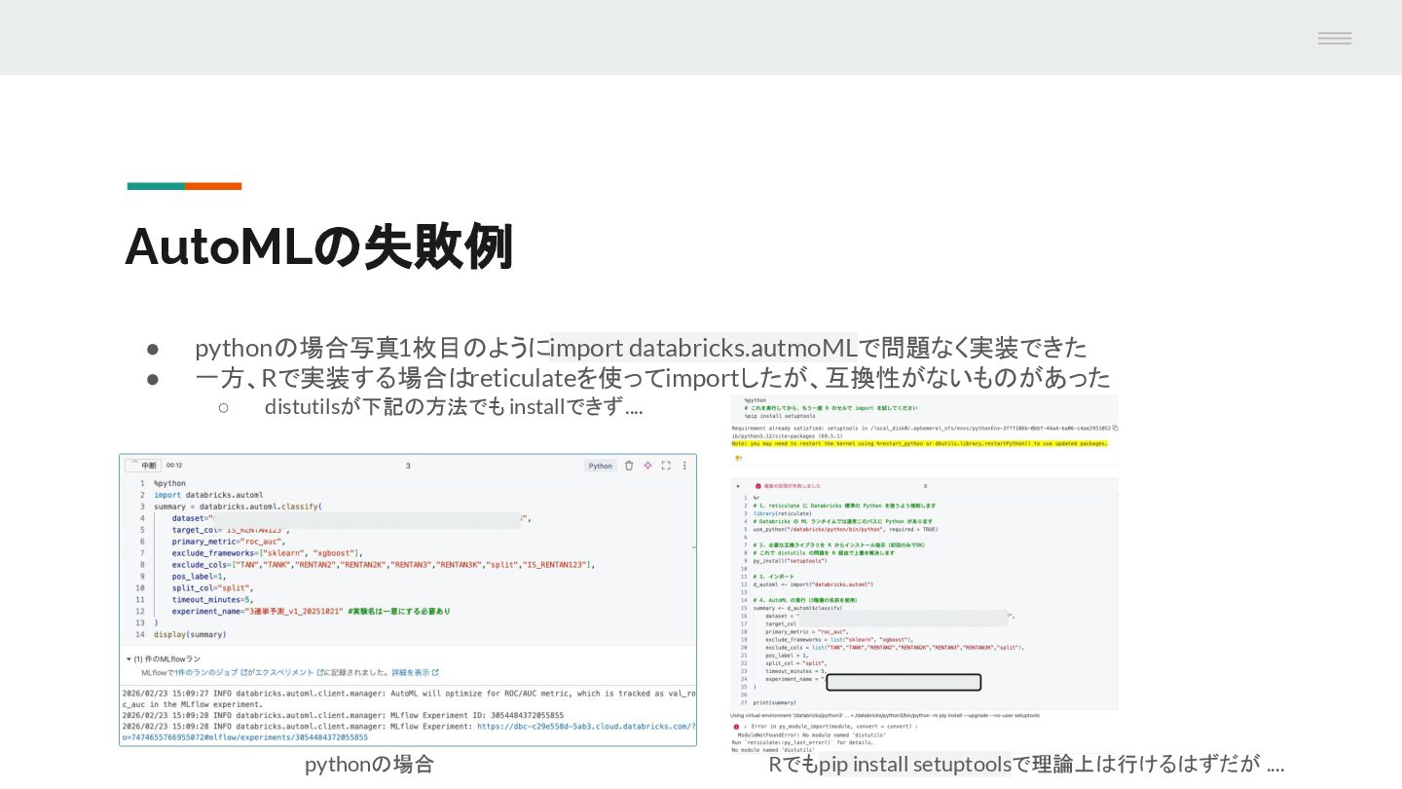This screenshot has width=1402, height=789.
Task: Click the experiment_name line in Python cell
Action: (311, 611)
